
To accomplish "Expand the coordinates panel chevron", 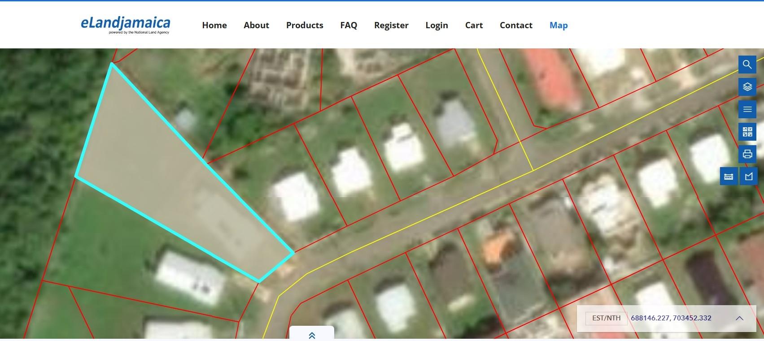I will click(x=739, y=318).
